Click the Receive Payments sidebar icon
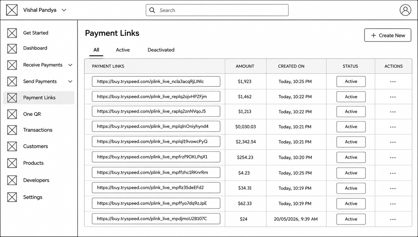Image resolution: width=418 pixels, height=237 pixels. (x=12, y=65)
